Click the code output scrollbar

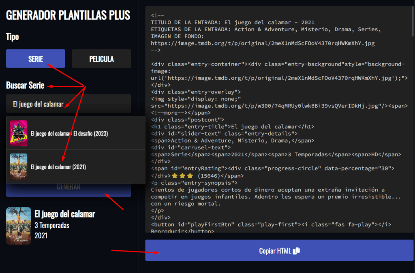pyautogui.click(x=413, y=22)
